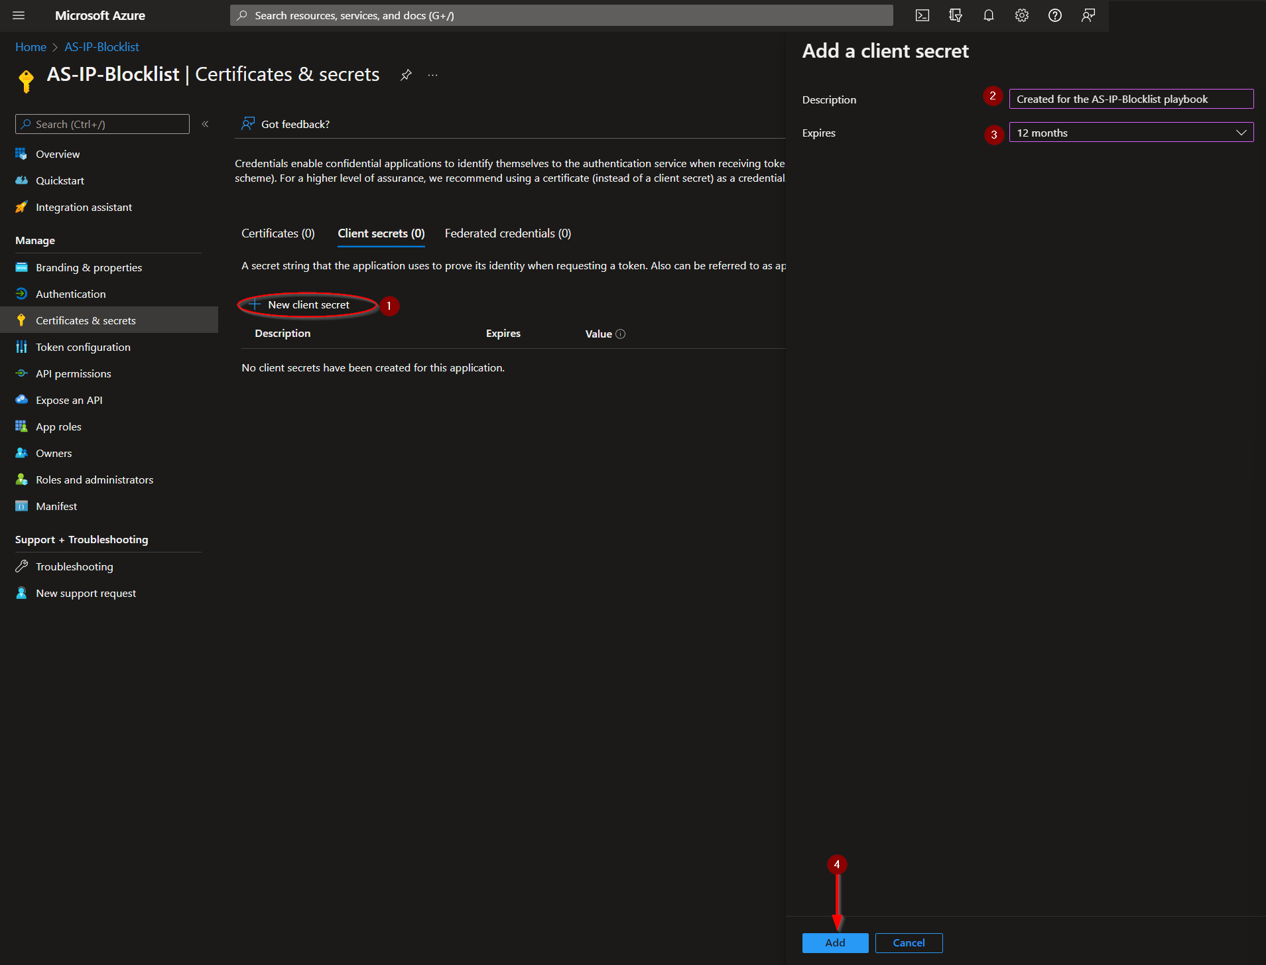Open Cloud Shell from the top bar

tap(922, 15)
